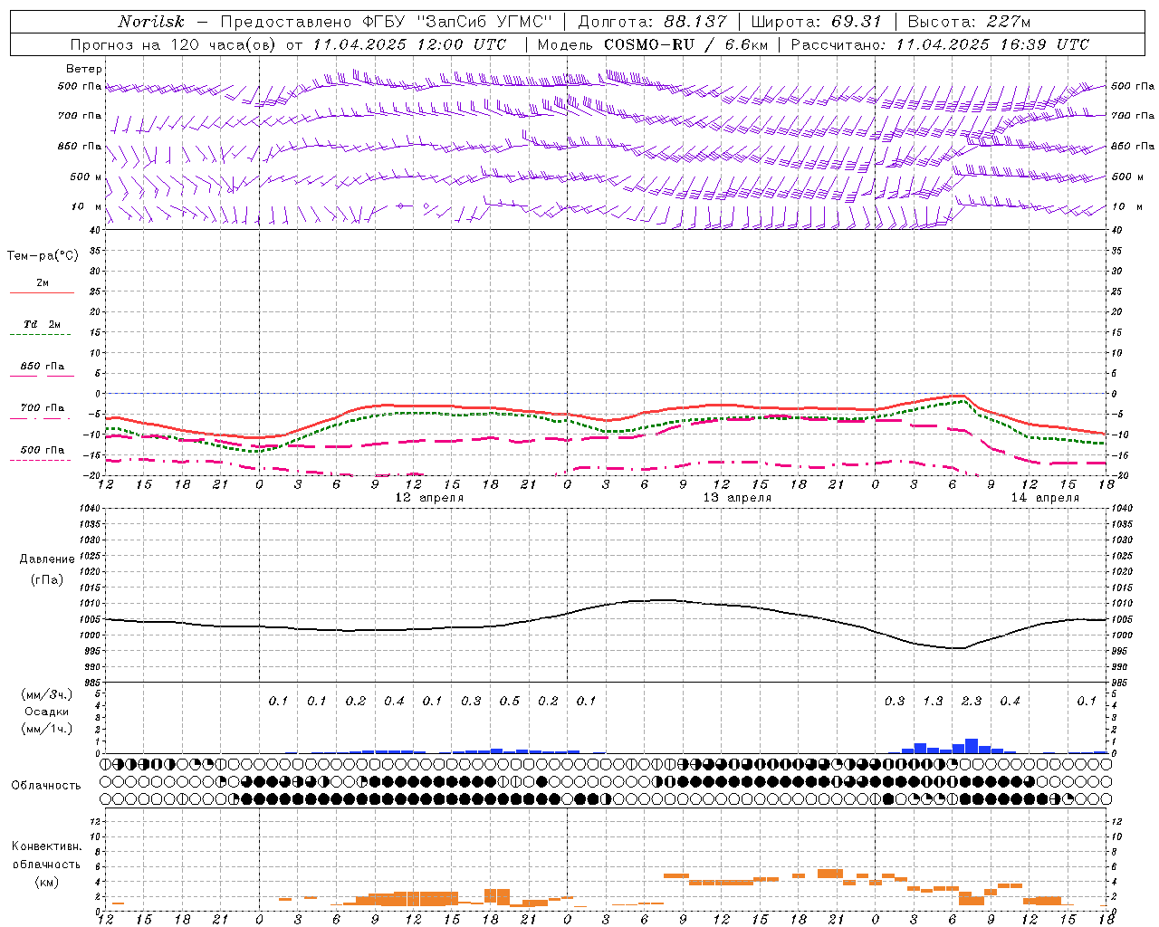This screenshot has height=927, width=1159.
Task: Click the 10 м wind level label on the left
Action: [x=87, y=206]
